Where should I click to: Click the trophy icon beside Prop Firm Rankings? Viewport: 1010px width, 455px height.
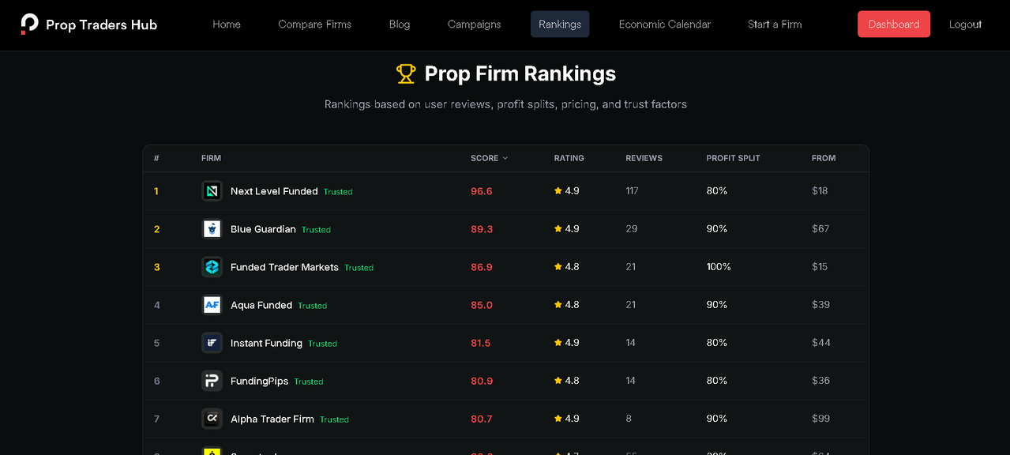tap(406, 73)
